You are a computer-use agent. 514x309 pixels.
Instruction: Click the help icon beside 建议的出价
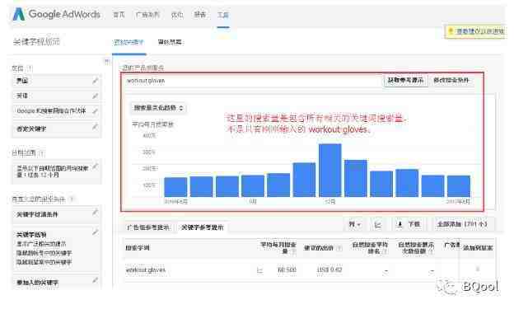click(x=339, y=248)
